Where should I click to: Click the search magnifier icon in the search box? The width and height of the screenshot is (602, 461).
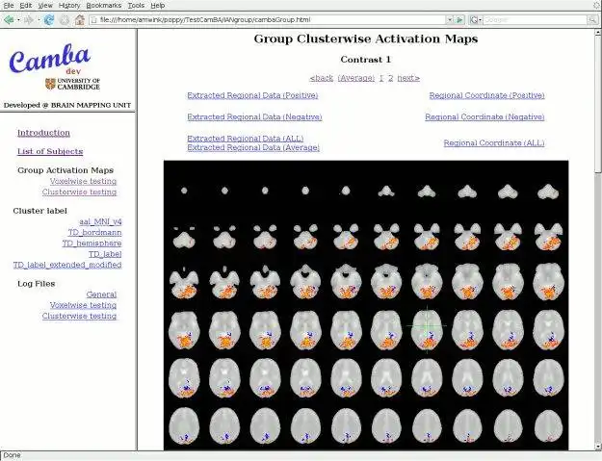592,19
